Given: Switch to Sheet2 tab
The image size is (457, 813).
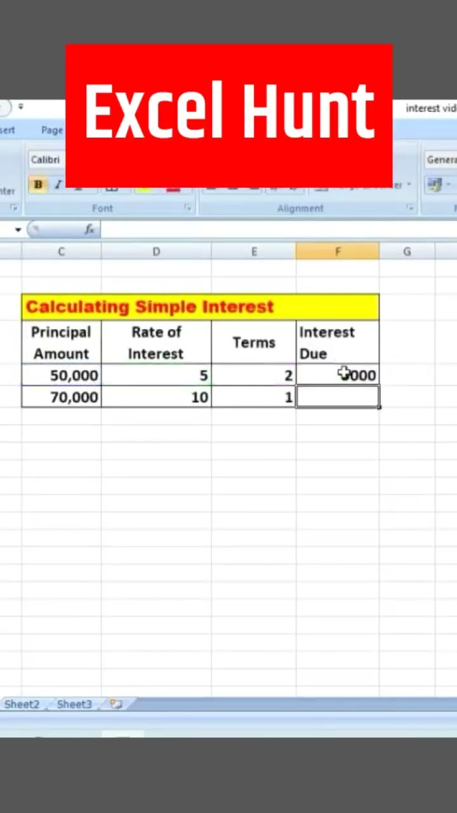Looking at the screenshot, I should [22, 704].
